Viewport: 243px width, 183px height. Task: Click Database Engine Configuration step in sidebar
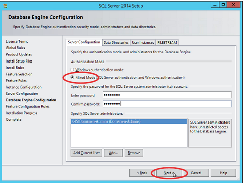pos(31,100)
